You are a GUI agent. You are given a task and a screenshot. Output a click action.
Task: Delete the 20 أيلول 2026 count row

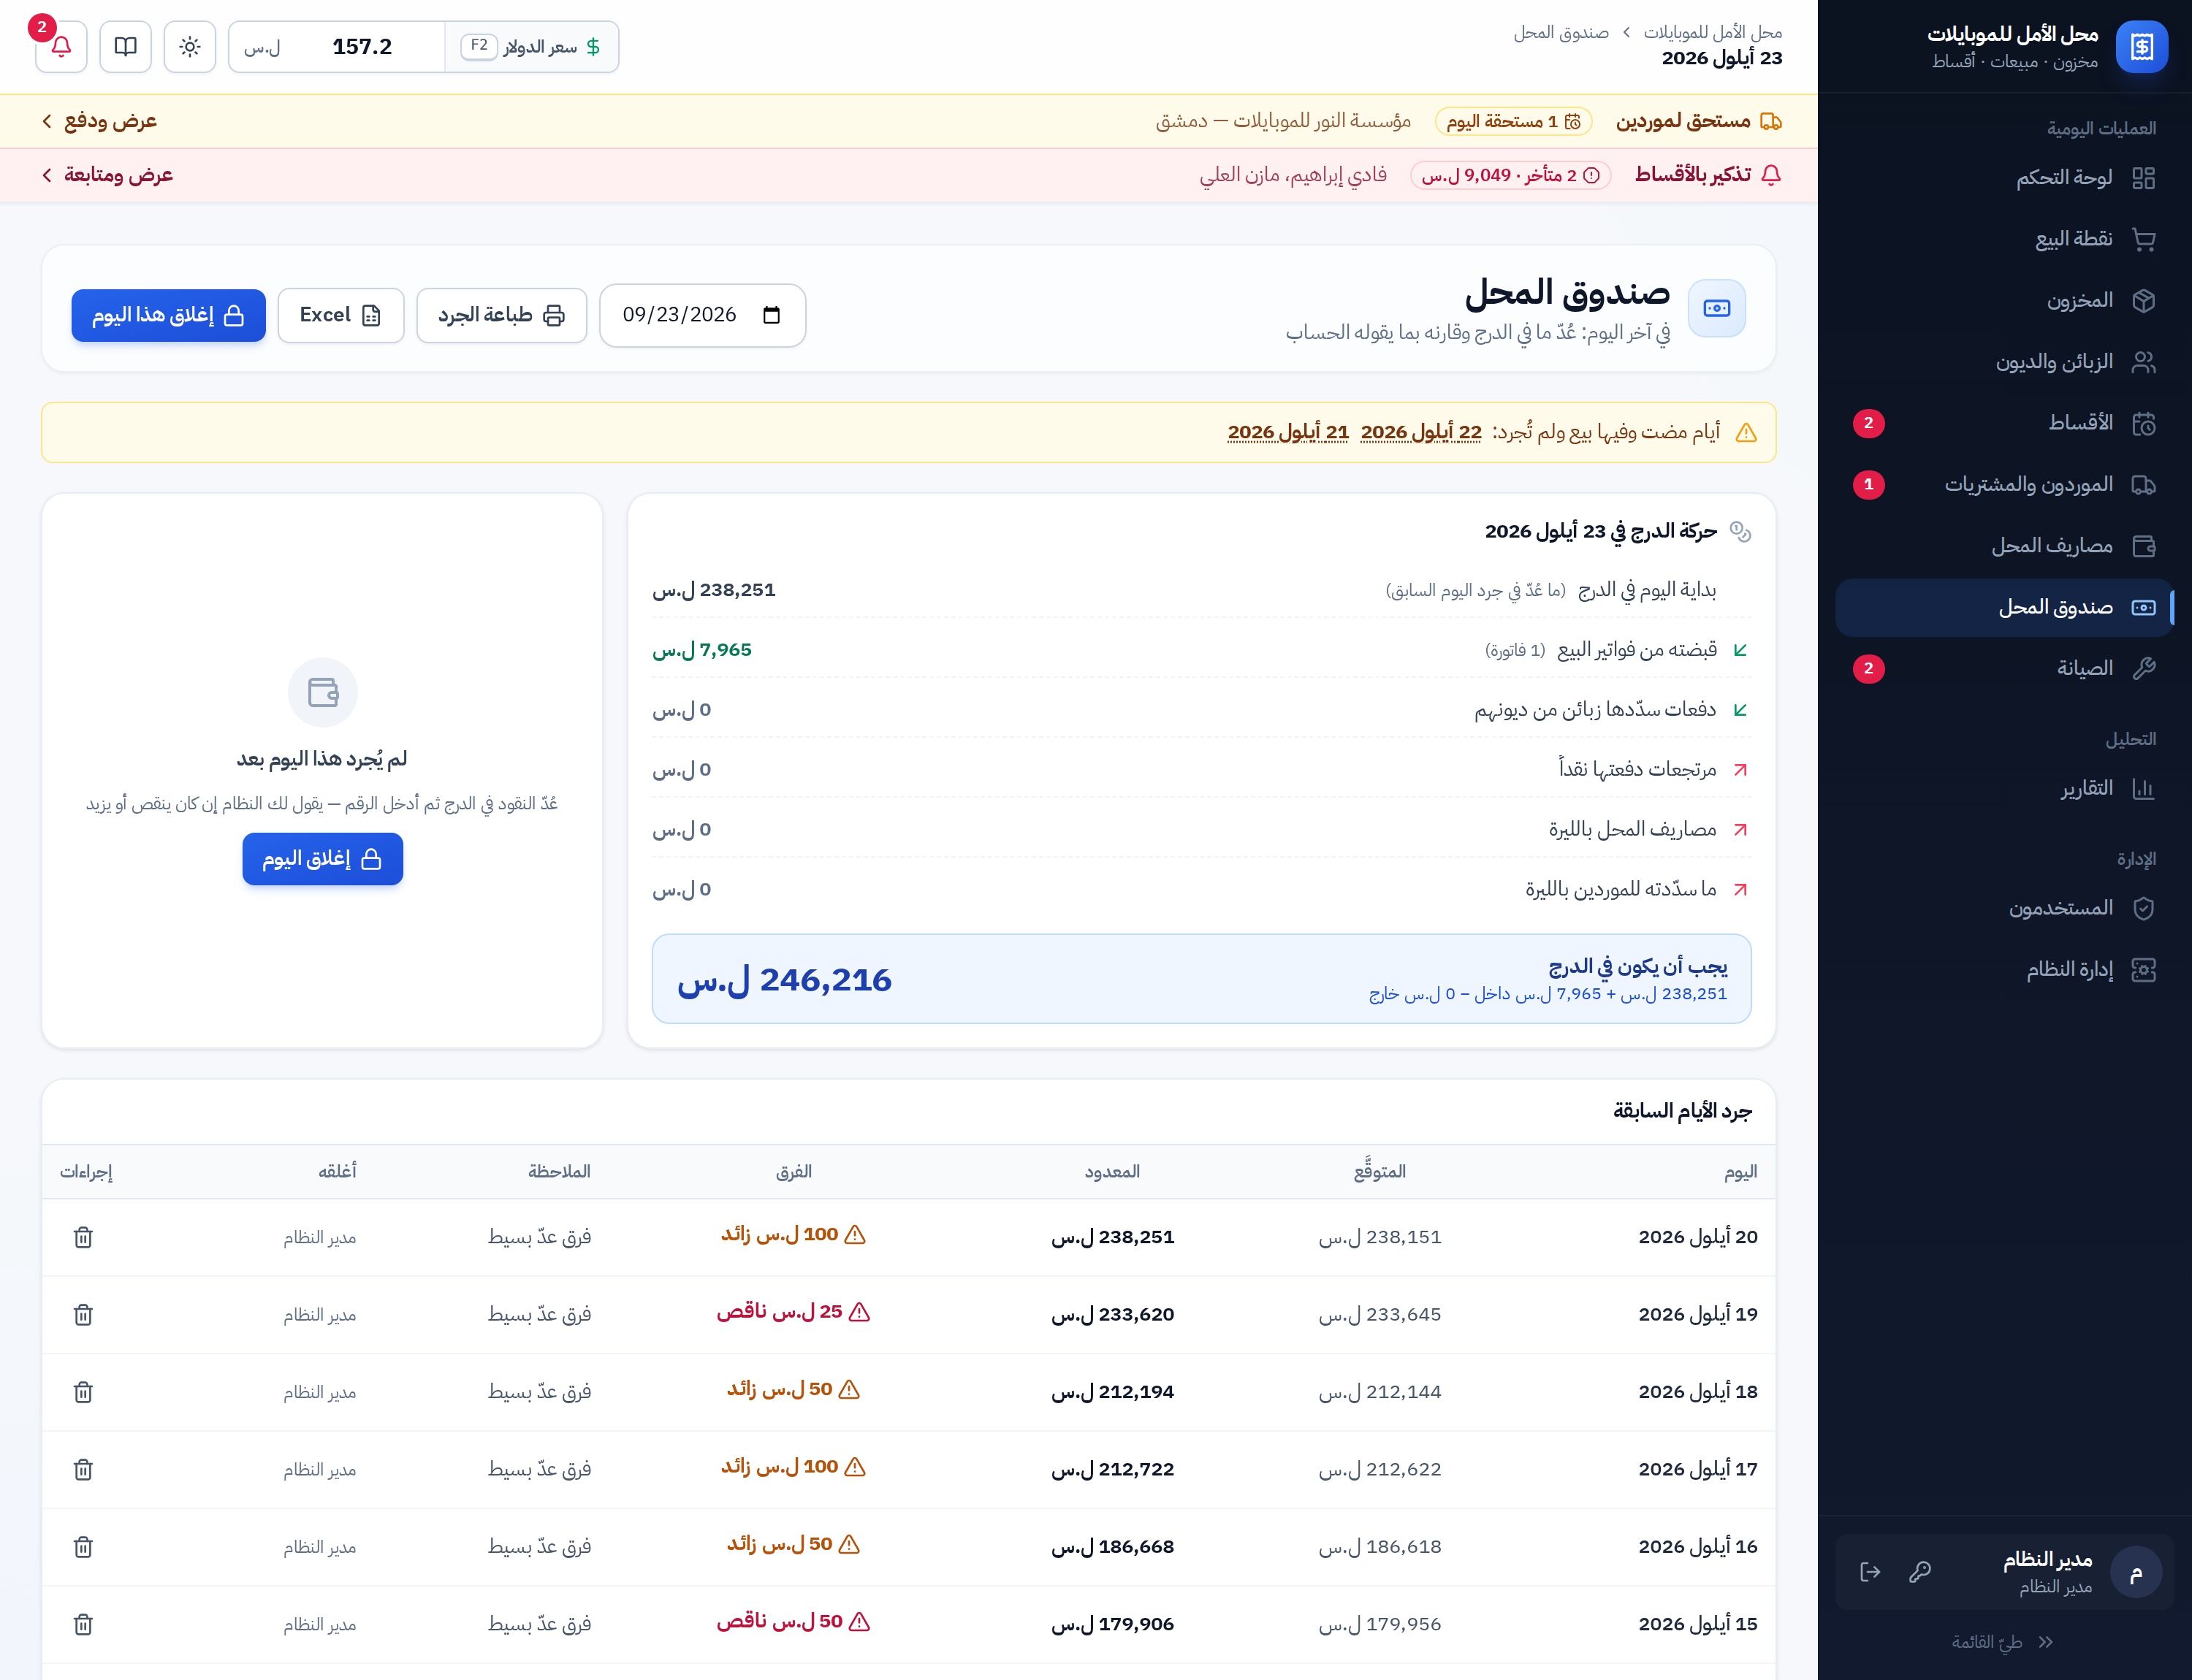pos(83,1237)
